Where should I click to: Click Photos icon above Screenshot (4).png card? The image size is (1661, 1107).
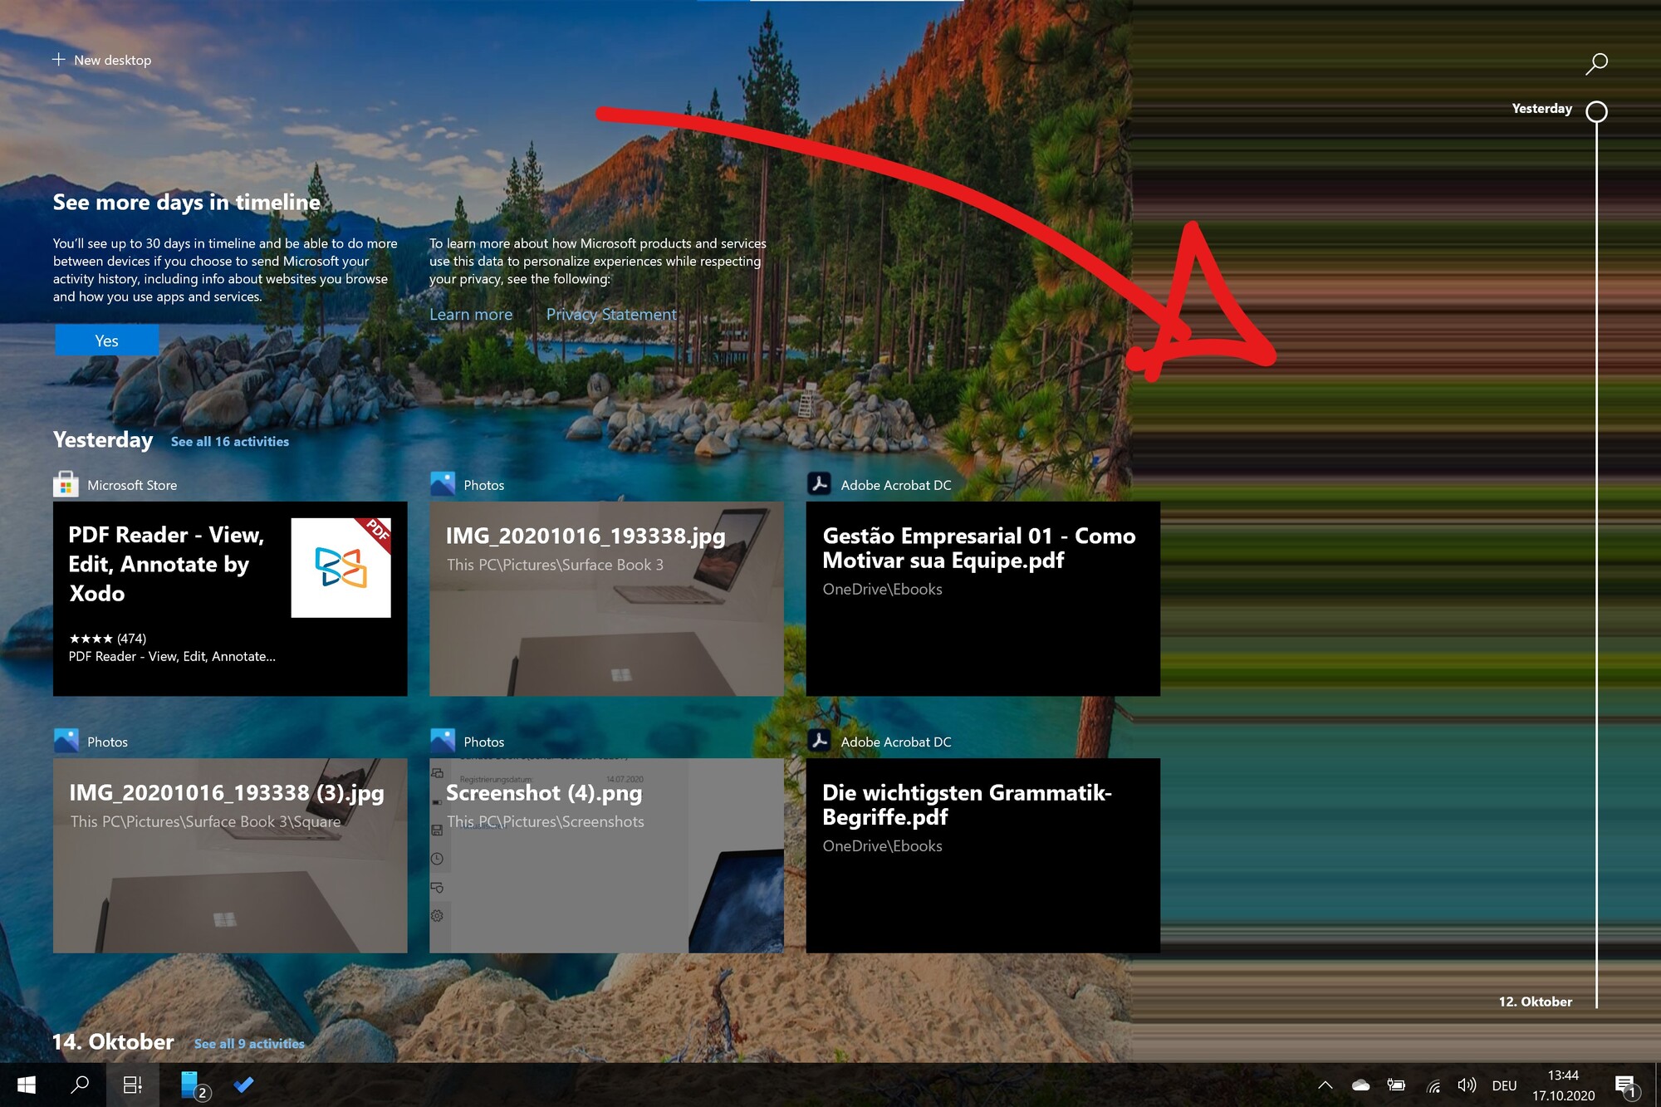(443, 741)
